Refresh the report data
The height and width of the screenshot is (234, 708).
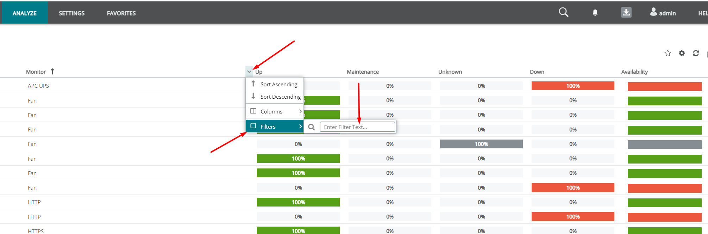click(x=696, y=53)
